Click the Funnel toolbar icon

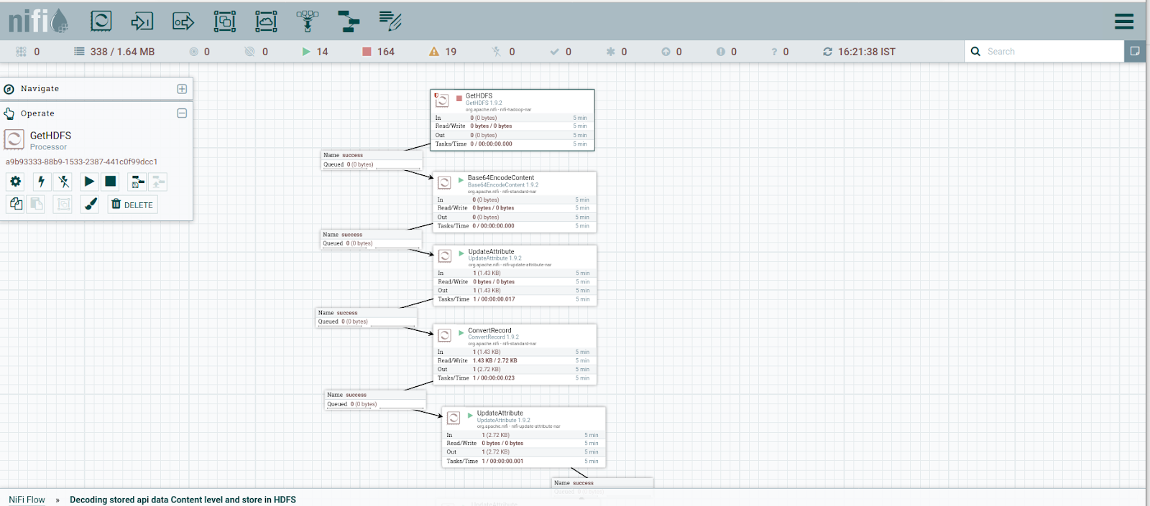[308, 22]
